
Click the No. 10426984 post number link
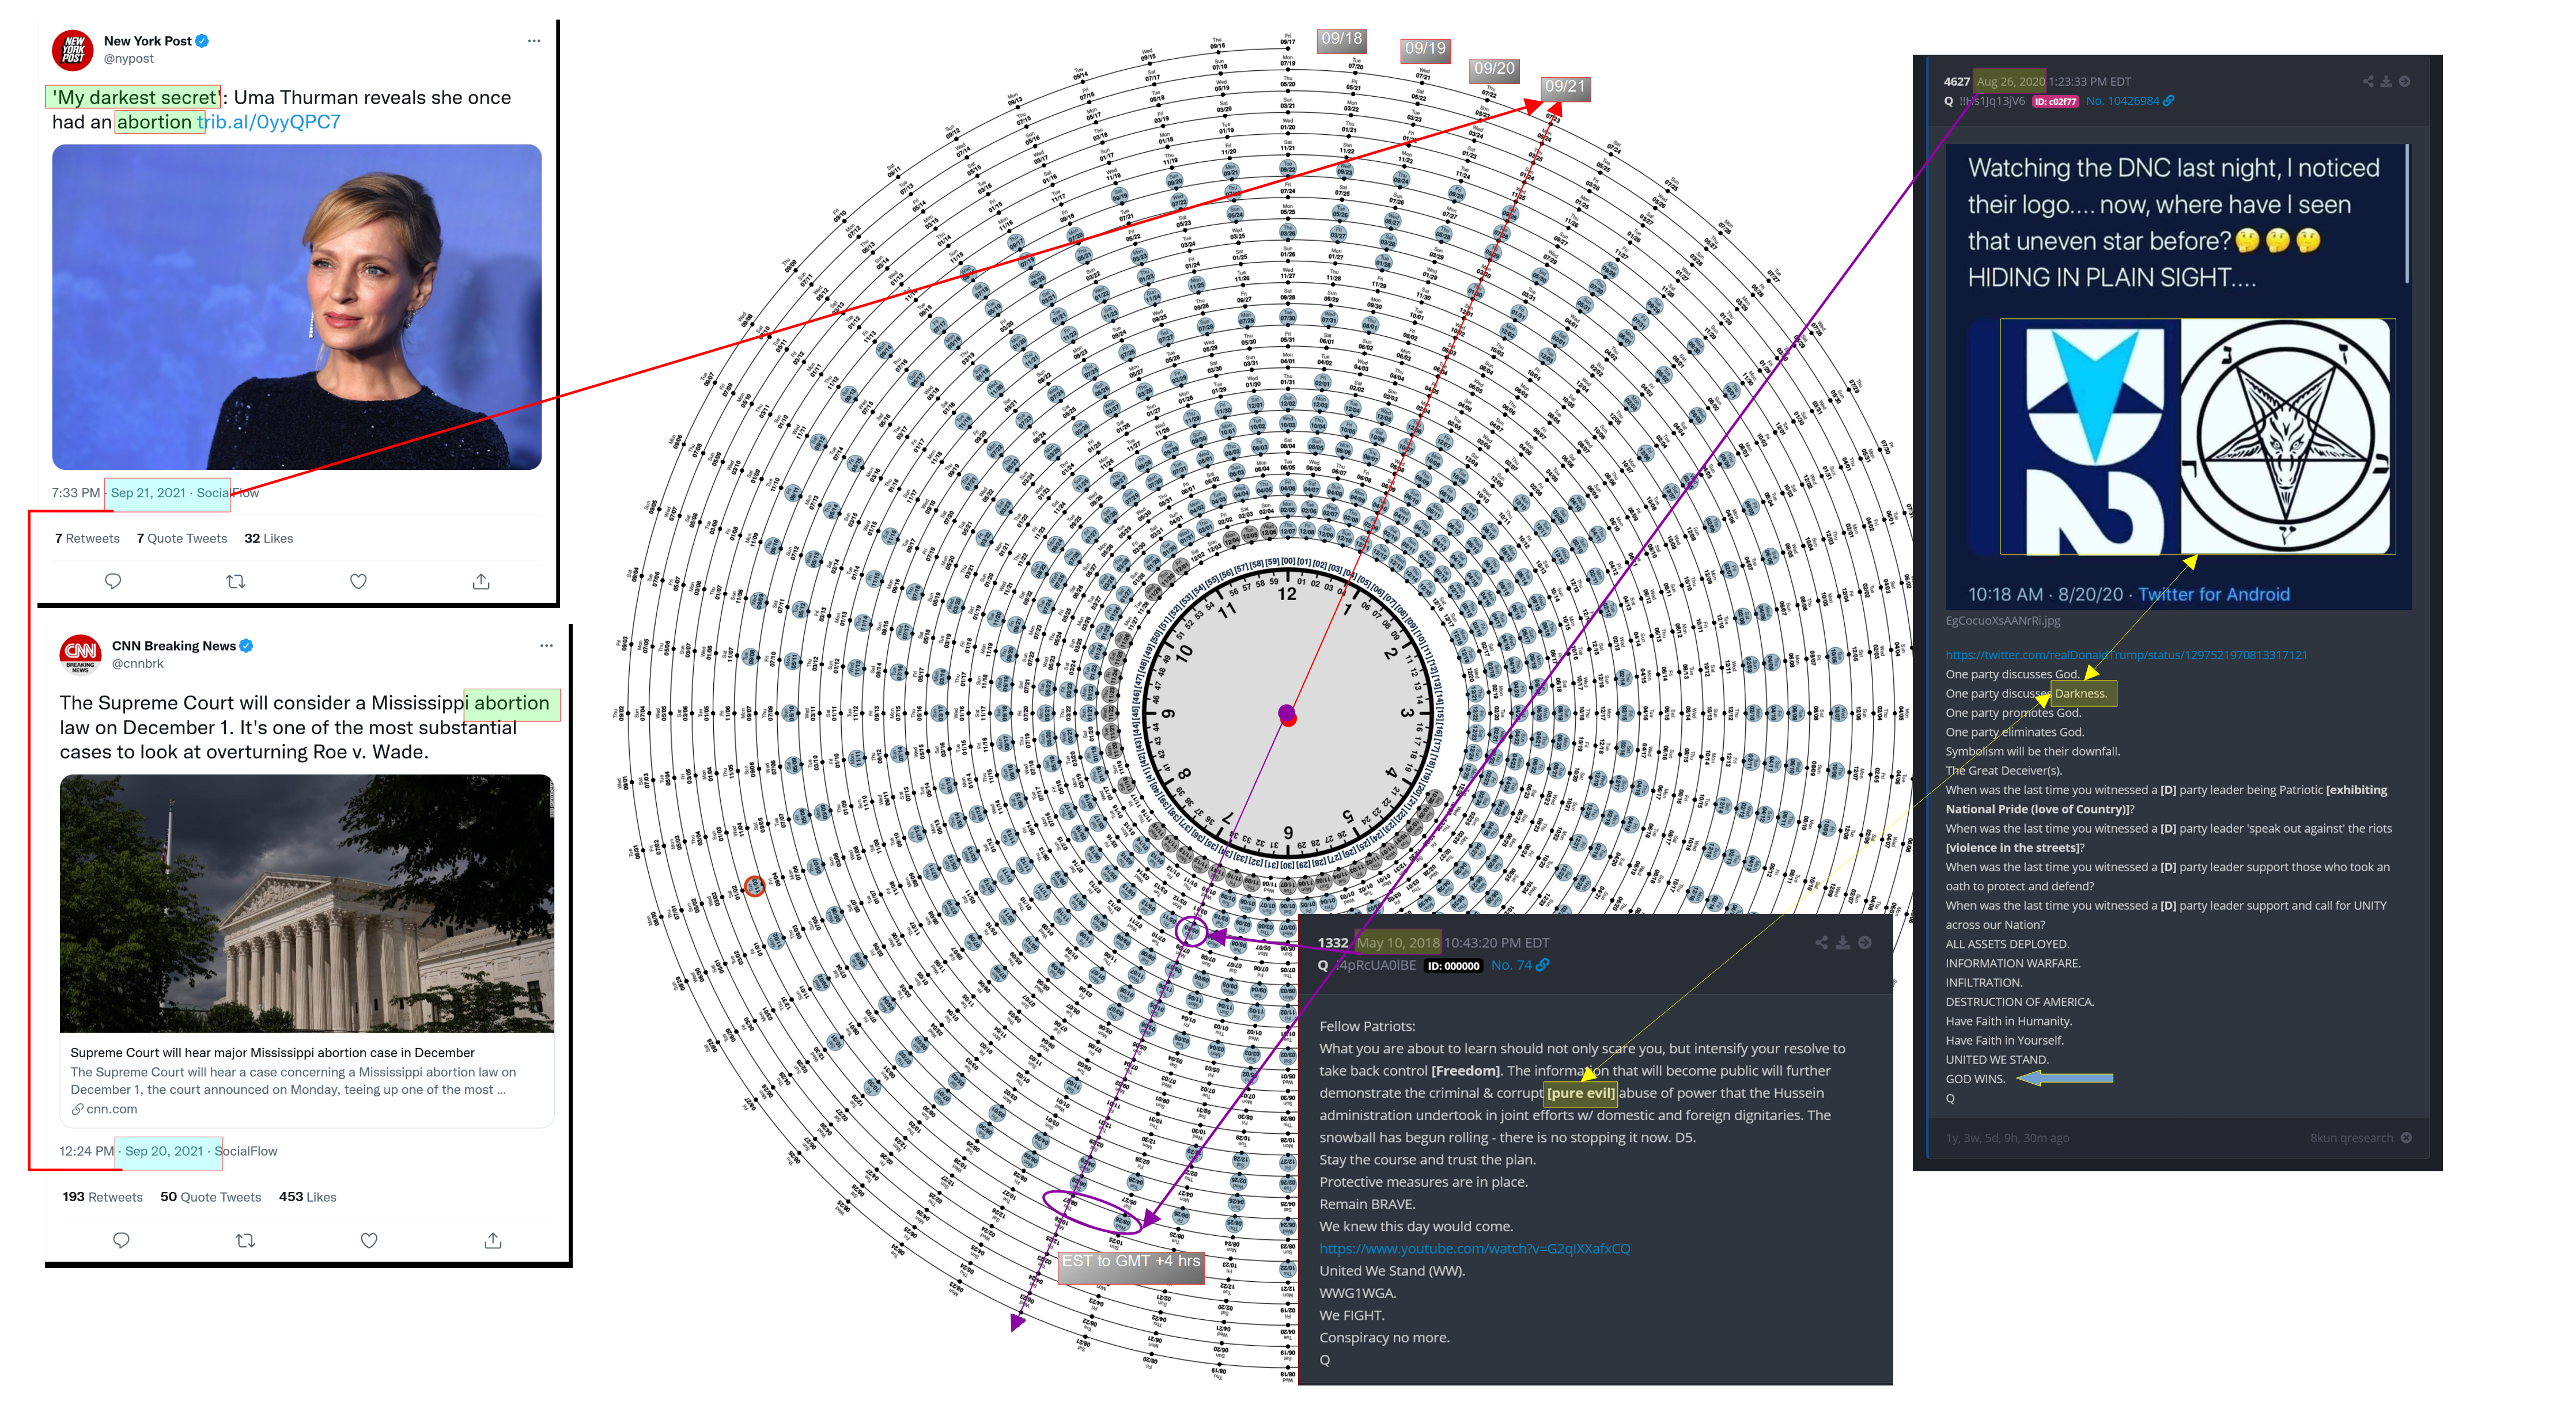2122,101
